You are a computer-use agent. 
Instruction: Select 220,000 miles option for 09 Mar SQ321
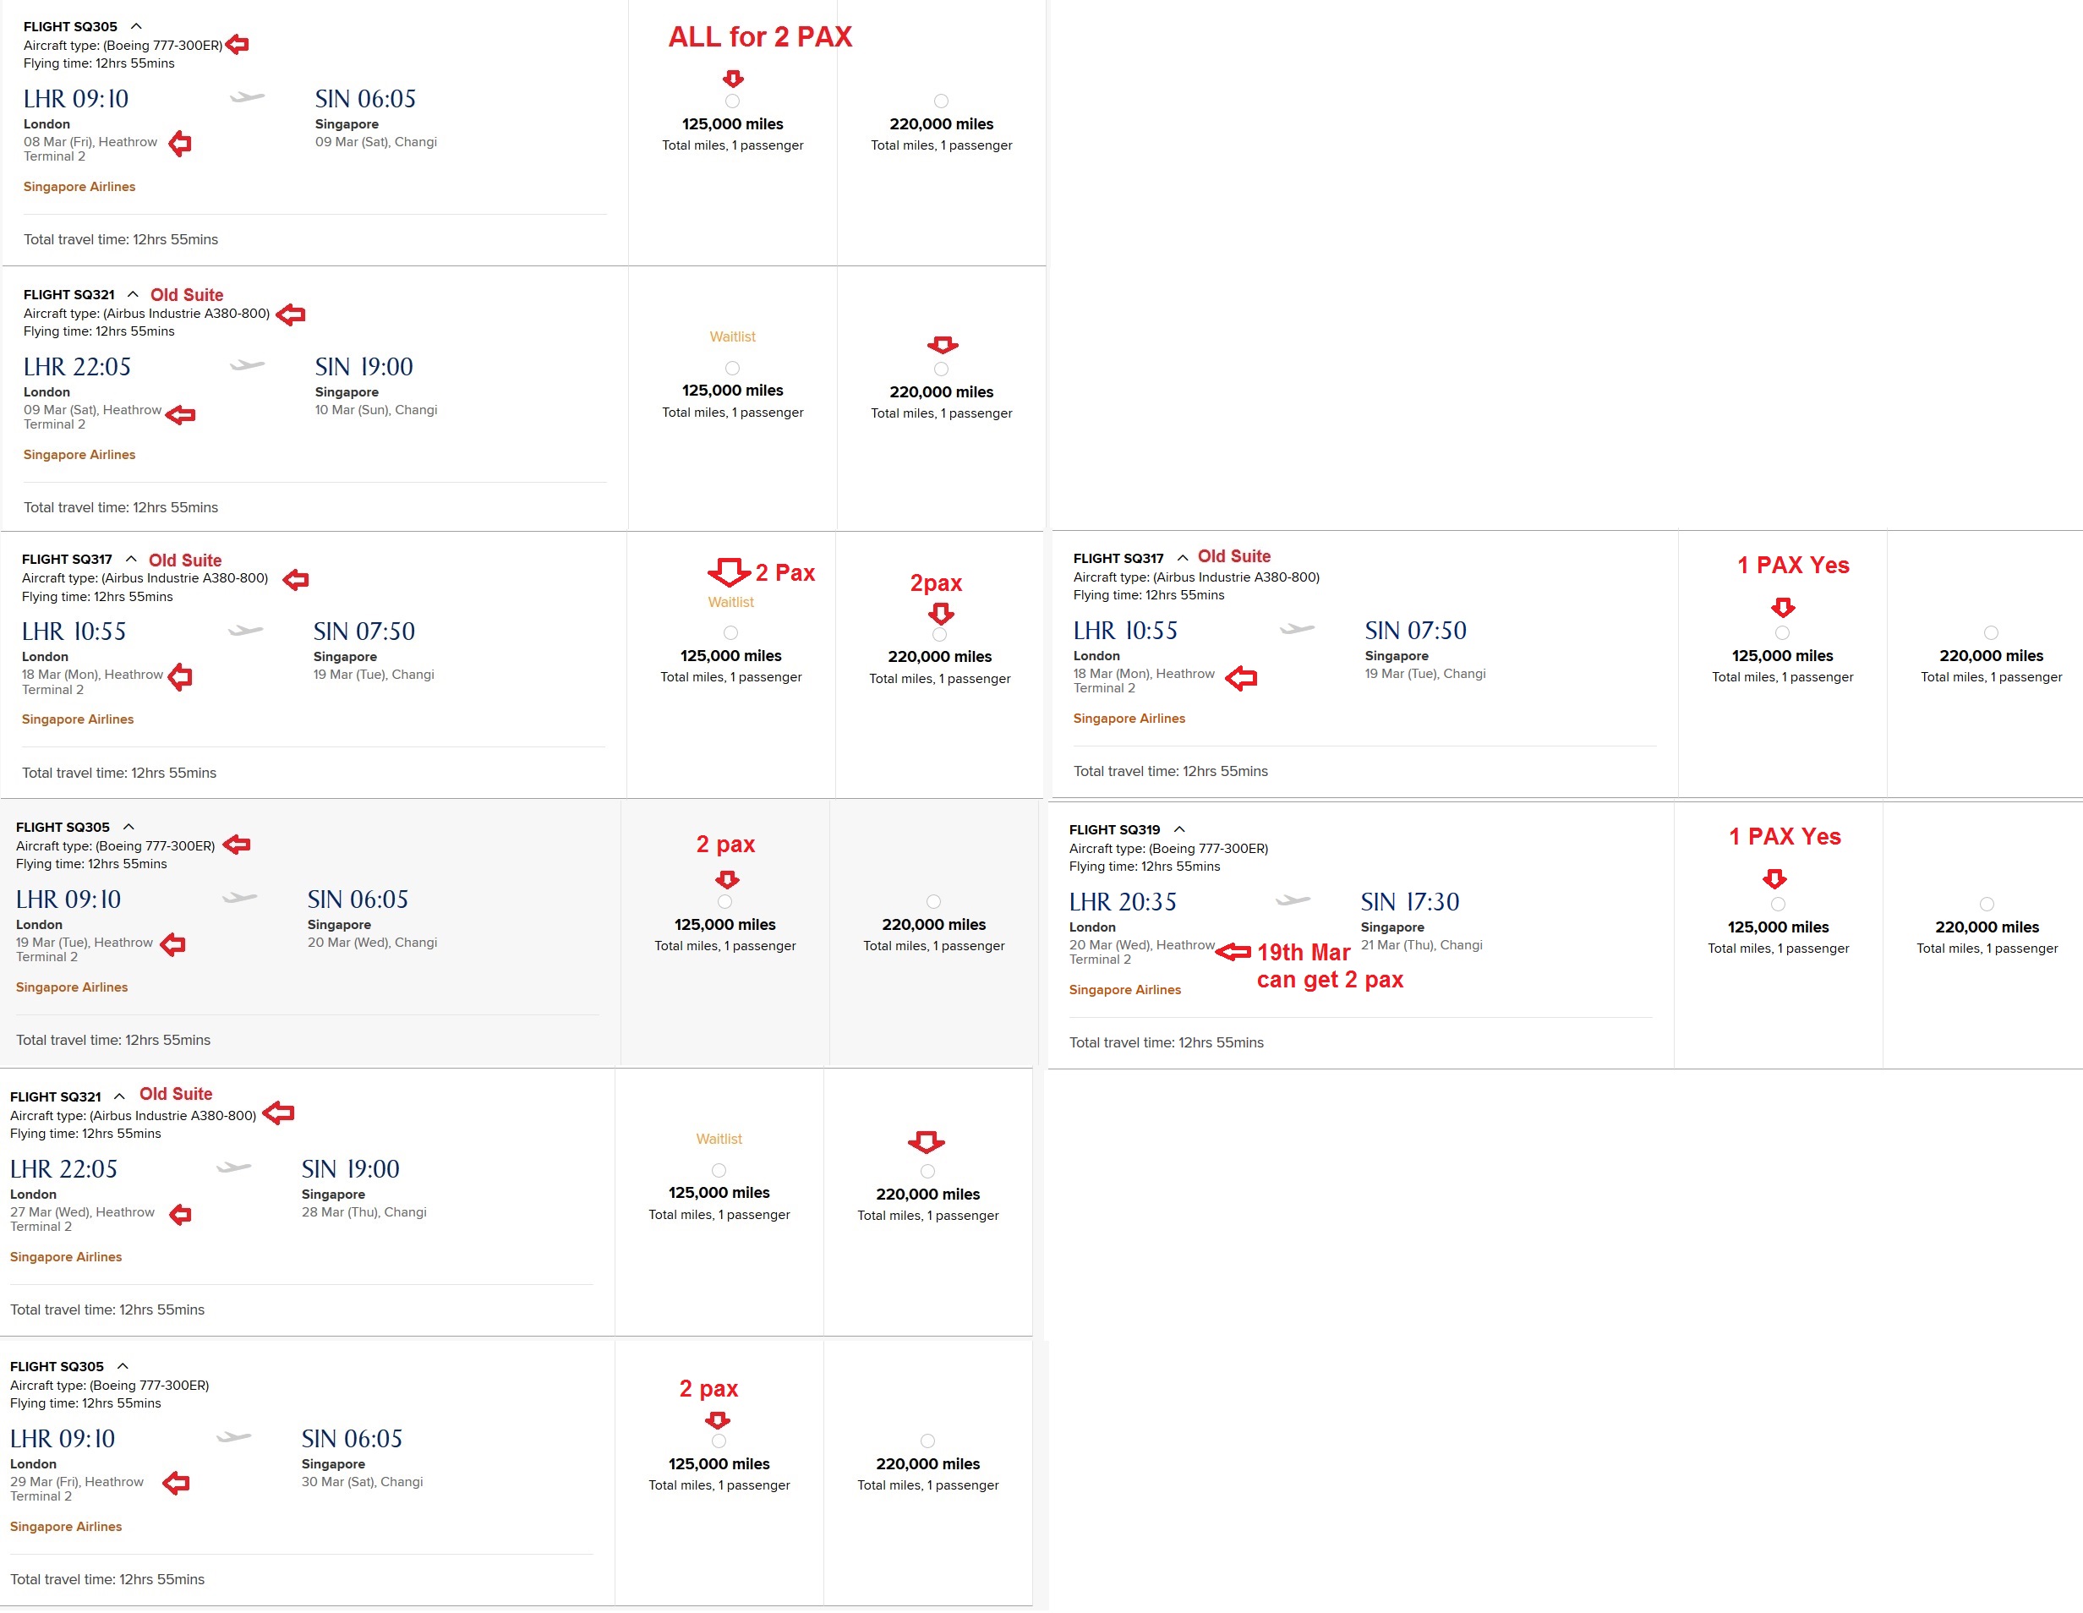[942, 369]
